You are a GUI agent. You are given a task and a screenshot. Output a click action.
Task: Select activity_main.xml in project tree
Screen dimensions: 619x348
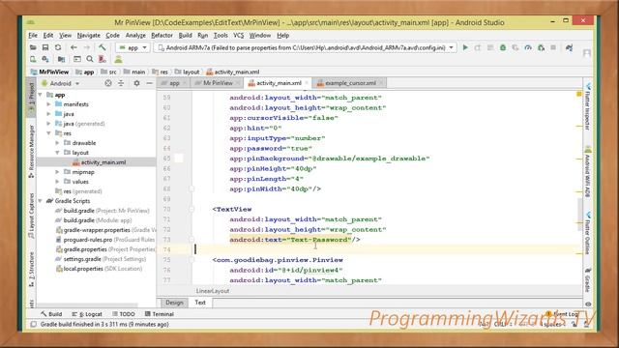click(99, 162)
